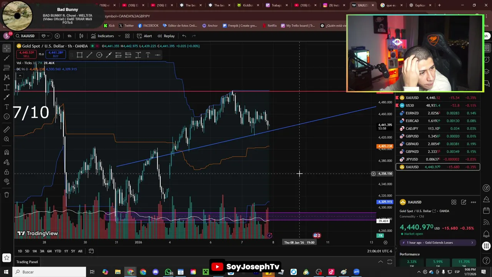The width and height of the screenshot is (492, 277).
Task: Select US30 in the watchlist
Action: click(438, 105)
